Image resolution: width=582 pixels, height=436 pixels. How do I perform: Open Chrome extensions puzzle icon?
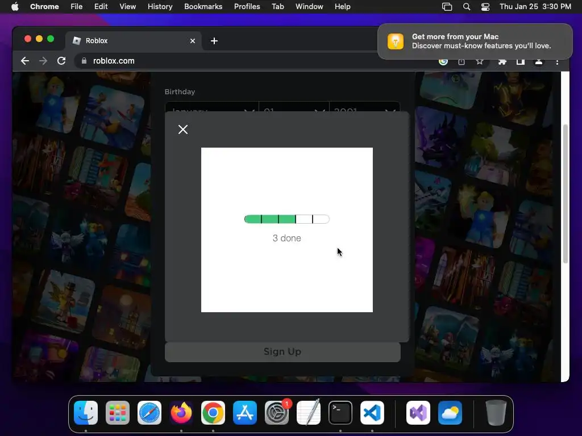(502, 61)
